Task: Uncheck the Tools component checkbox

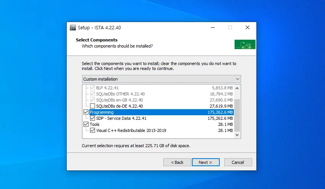Action: (x=86, y=124)
